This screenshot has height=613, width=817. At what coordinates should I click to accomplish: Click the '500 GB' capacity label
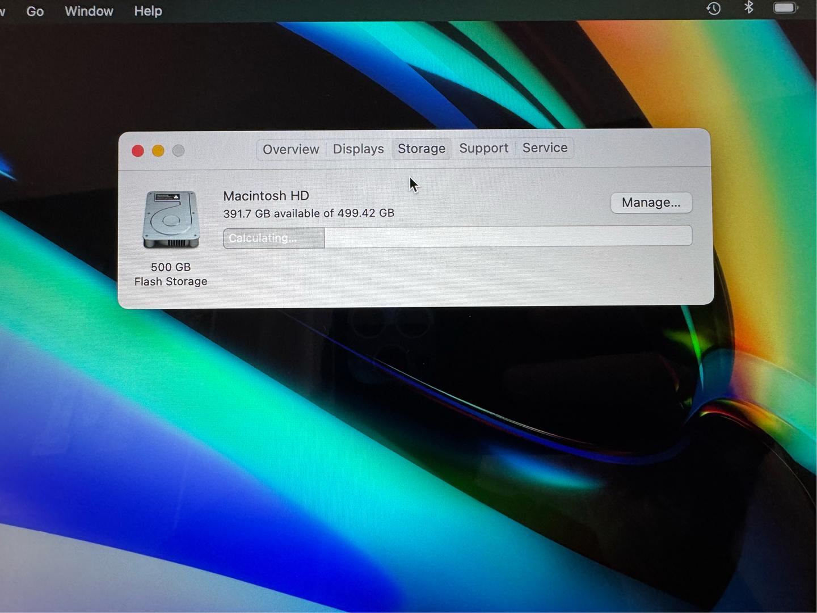[171, 267]
